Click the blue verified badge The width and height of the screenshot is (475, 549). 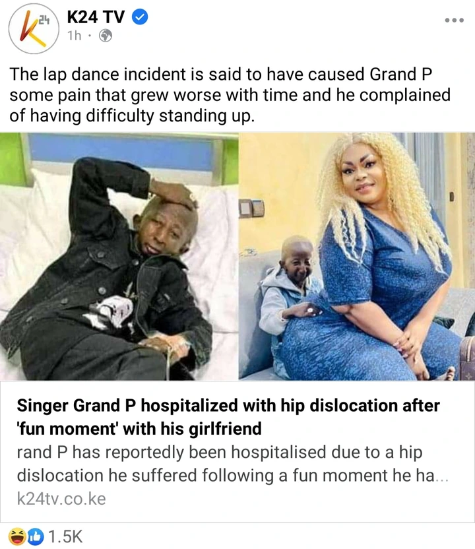tap(140, 16)
